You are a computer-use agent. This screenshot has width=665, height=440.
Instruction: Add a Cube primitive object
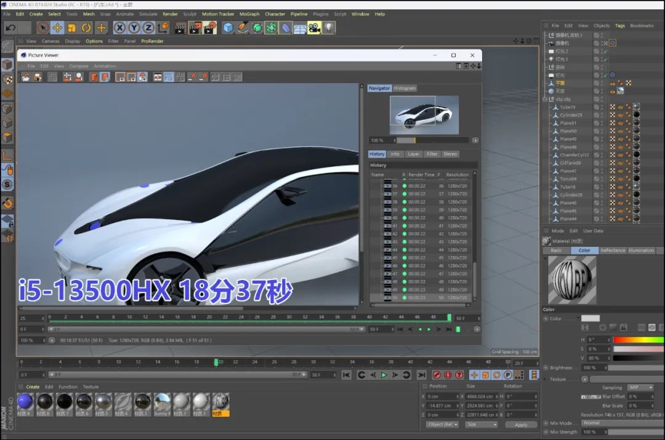[x=228, y=28]
